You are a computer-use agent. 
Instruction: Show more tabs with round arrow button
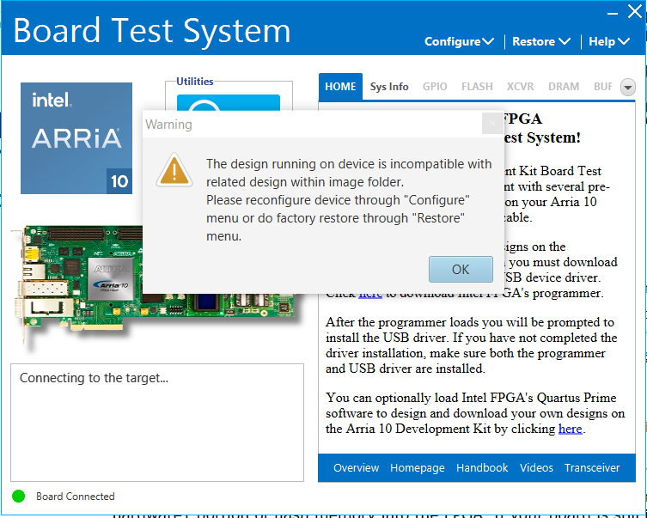[627, 87]
